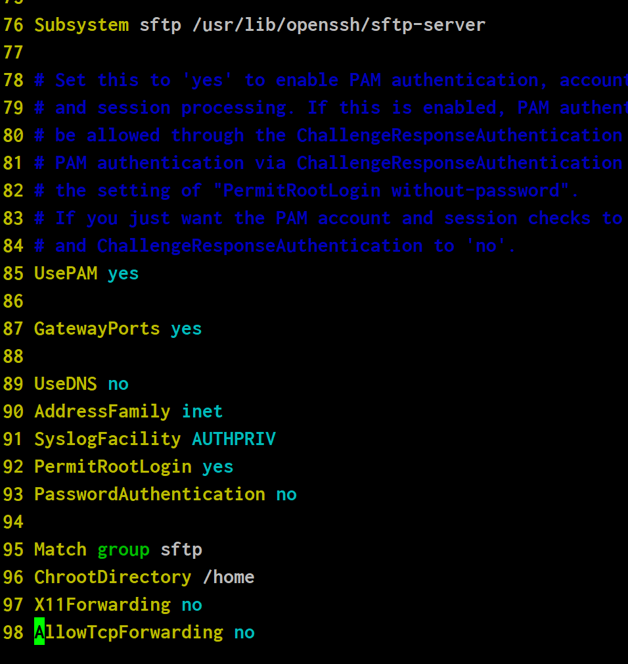Screen dimensions: 628x664
Task: Click line number 98 in the gutter
Action: [x=13, y=632]
